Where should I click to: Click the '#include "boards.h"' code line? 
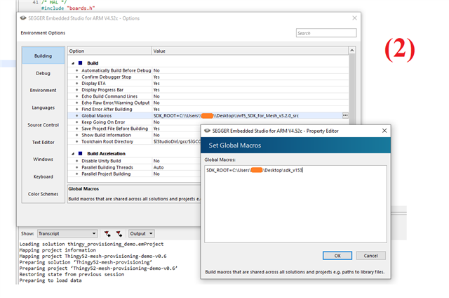point(68,8)
